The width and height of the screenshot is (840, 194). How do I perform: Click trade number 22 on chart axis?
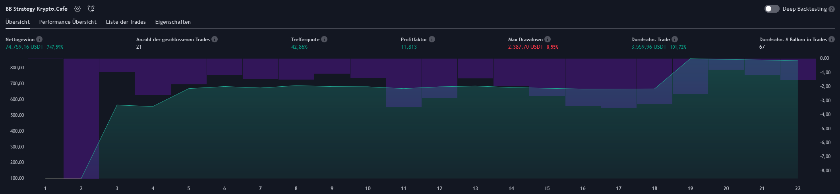tap(798, 188)
